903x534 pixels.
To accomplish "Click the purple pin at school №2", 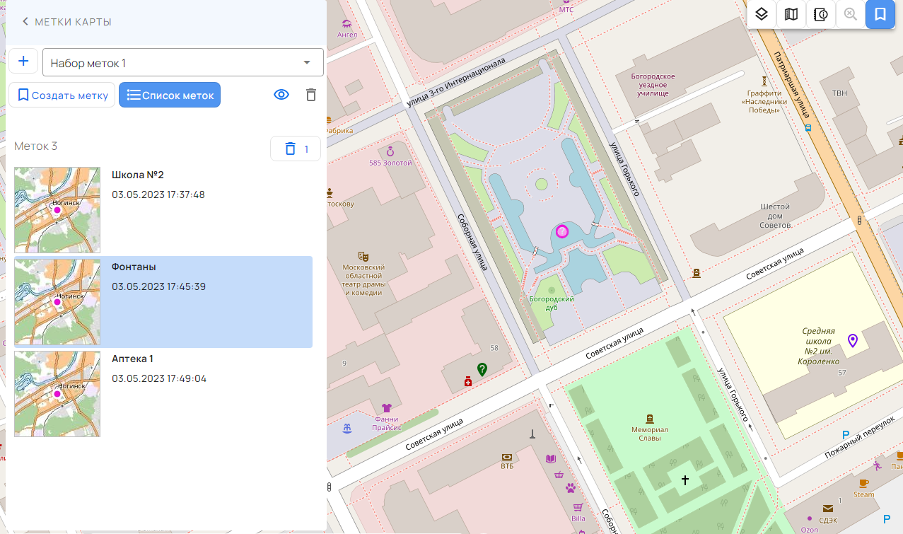I will click(x=853, y=341).
